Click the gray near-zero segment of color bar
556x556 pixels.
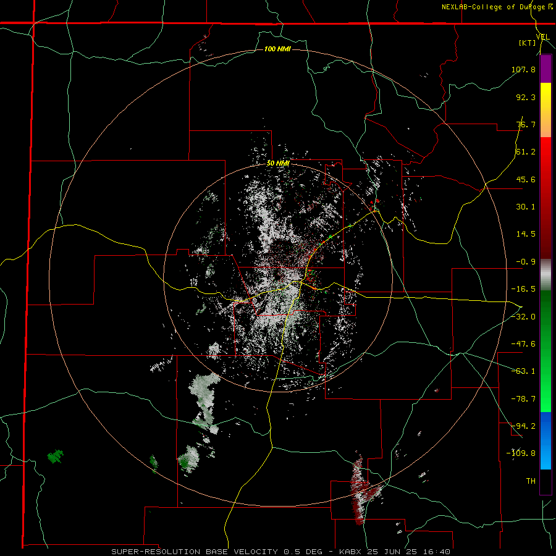pos(545,275)
